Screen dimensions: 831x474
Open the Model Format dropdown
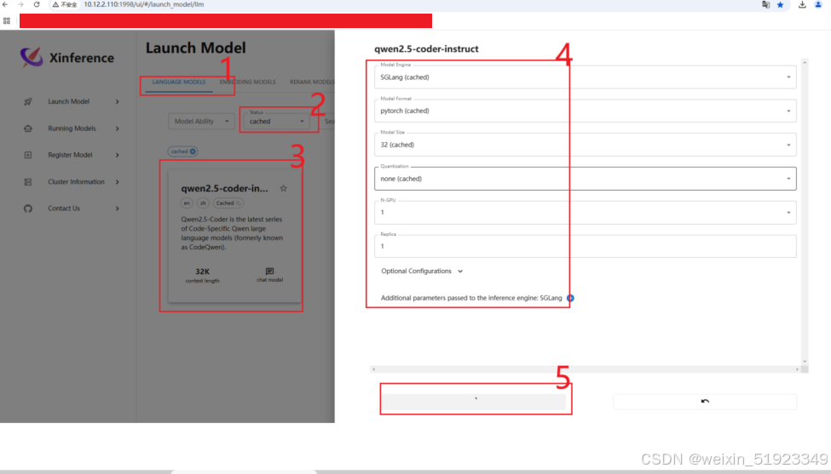(x=585, y=111)
